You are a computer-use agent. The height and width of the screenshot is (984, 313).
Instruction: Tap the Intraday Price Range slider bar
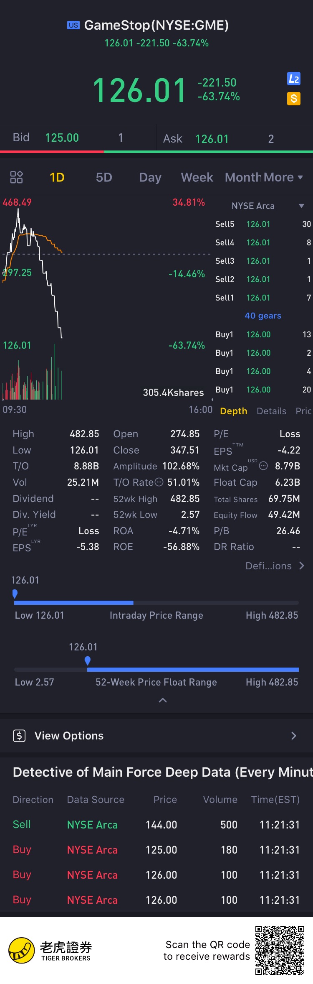coord(156,603)
